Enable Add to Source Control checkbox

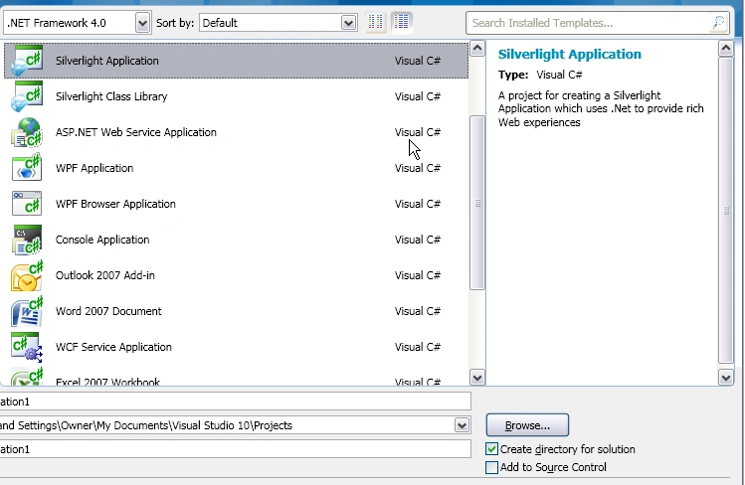[491, 467]
